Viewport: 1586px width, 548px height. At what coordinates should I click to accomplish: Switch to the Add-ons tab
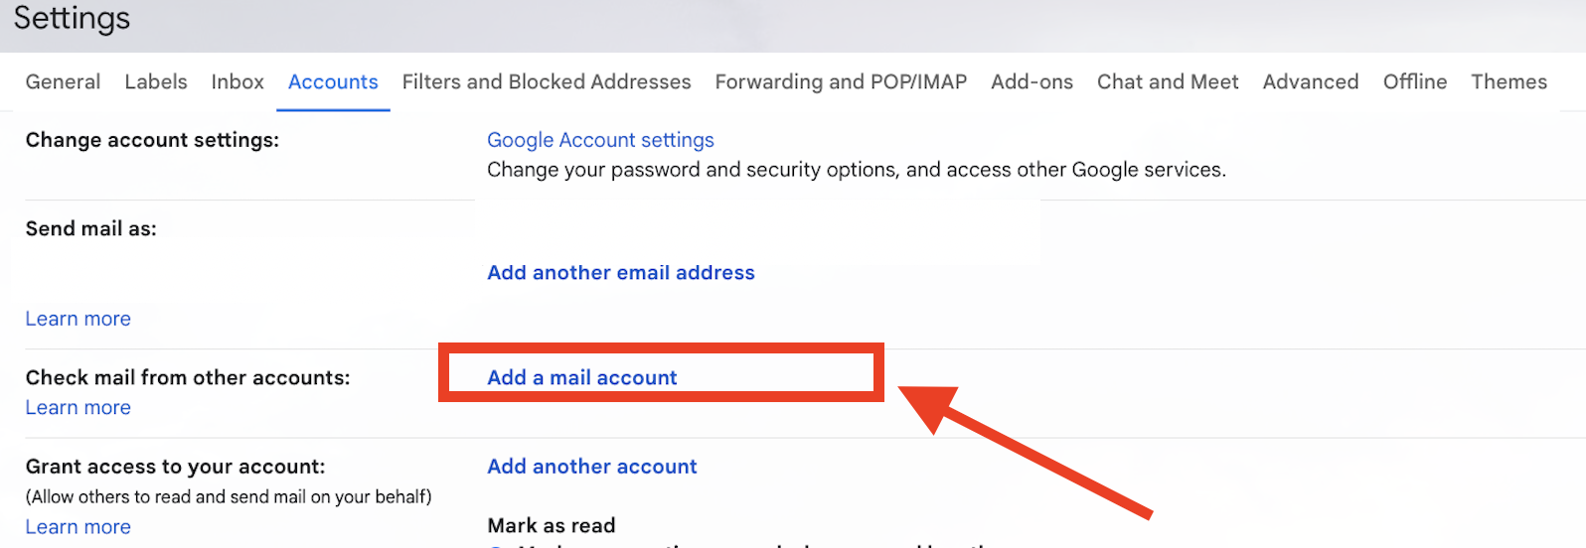1031,82
